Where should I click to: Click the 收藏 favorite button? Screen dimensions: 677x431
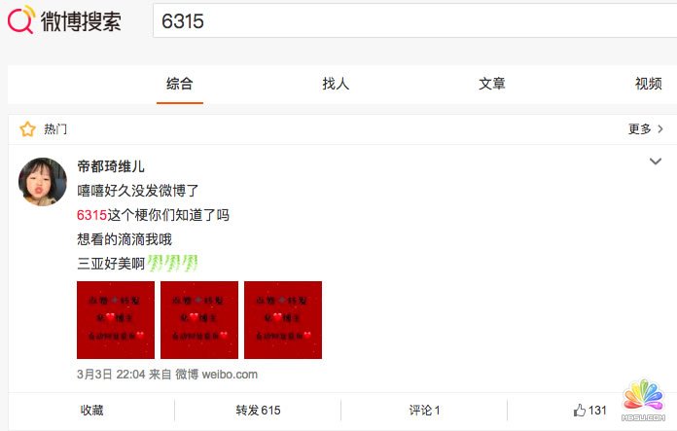[x=91, y=410]
